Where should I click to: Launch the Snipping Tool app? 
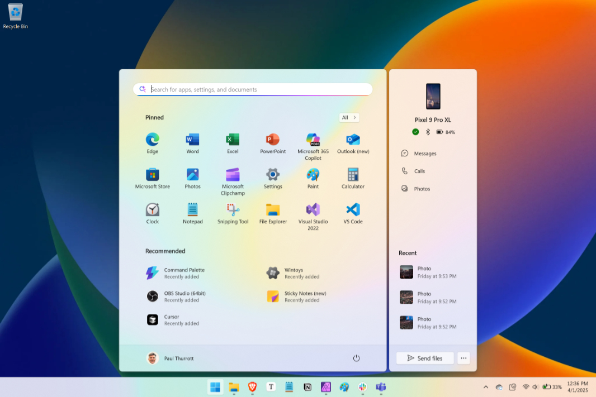pyautogui.click(x=233, y=213)
